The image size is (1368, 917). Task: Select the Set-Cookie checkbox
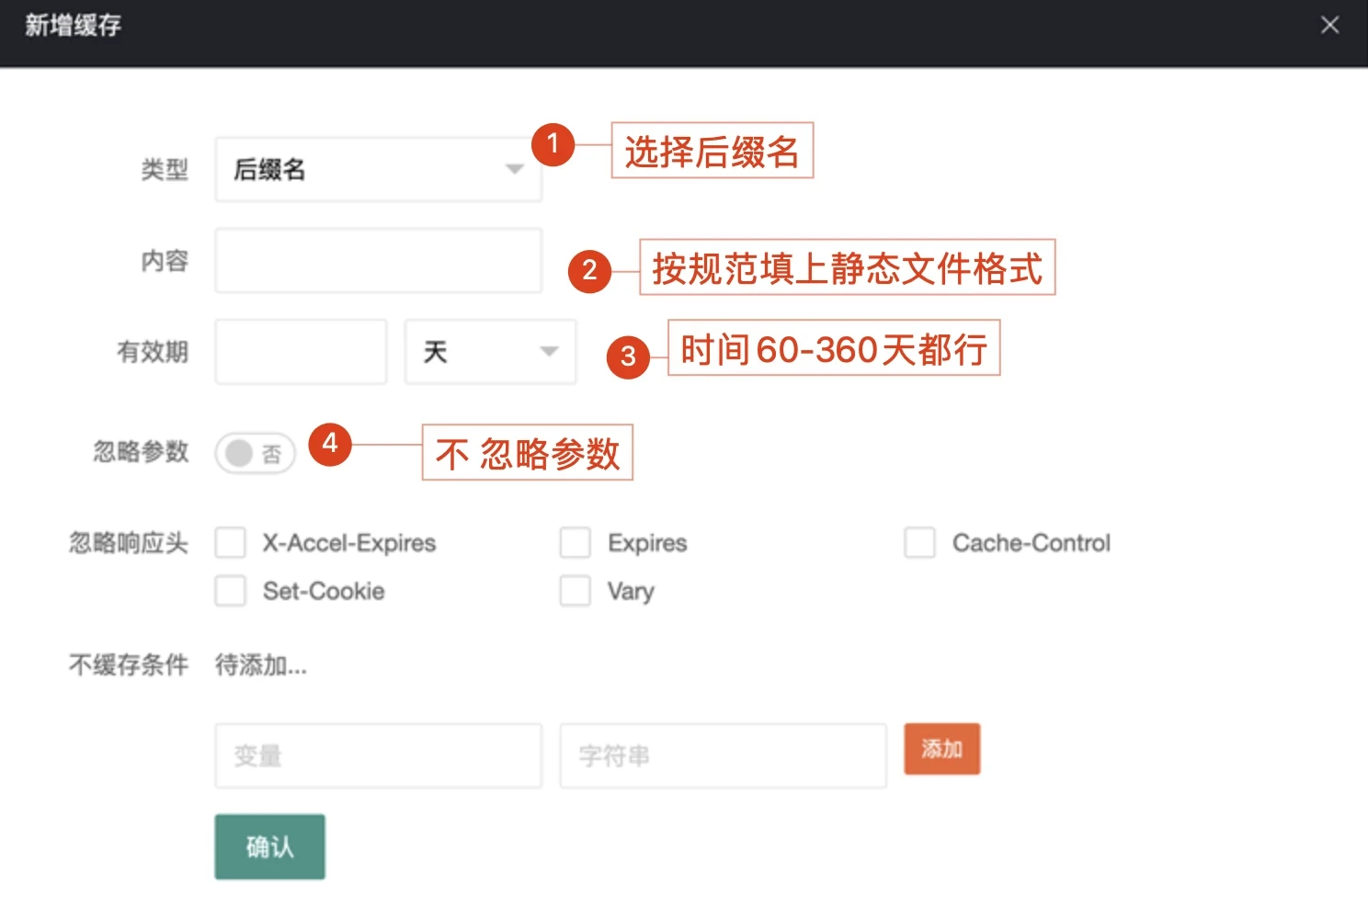click(230, 591)
